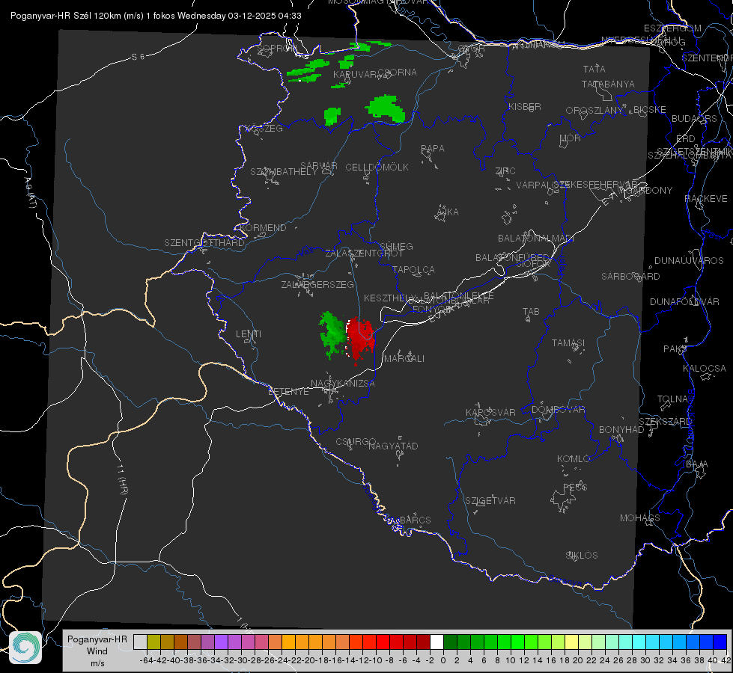Screen dimensions: 733x673
Task: Click the A 9 (AT) road label
Action: 30,193
